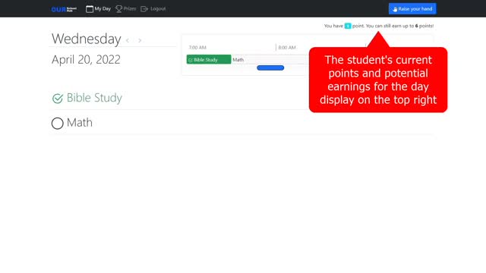Image resolution: width=486 pixels, height=273 pixels.
Task: Click the 8:00 AM timeline label
Action: tap(287, 47)
